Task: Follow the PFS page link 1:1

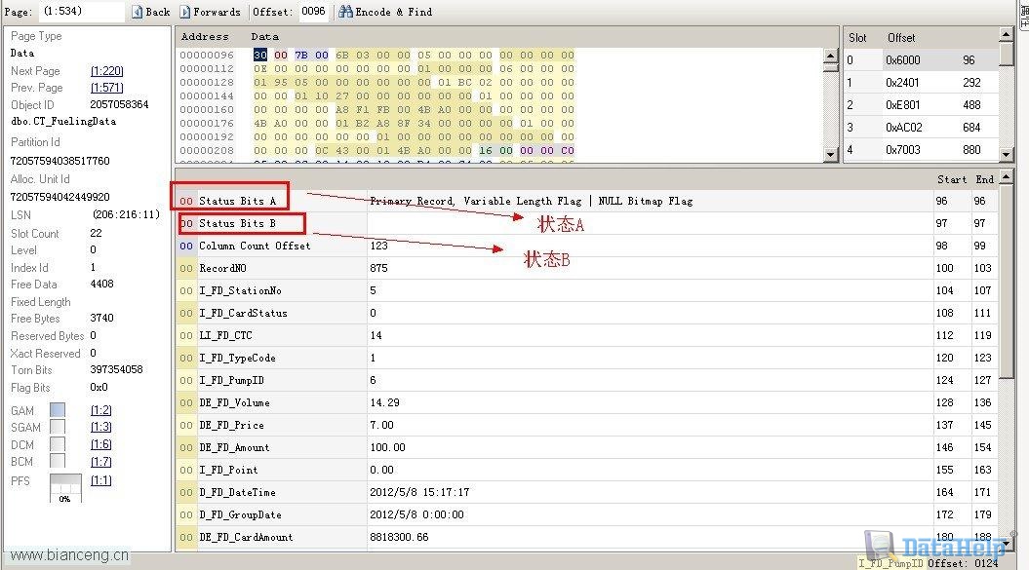Action: point(100,480)
